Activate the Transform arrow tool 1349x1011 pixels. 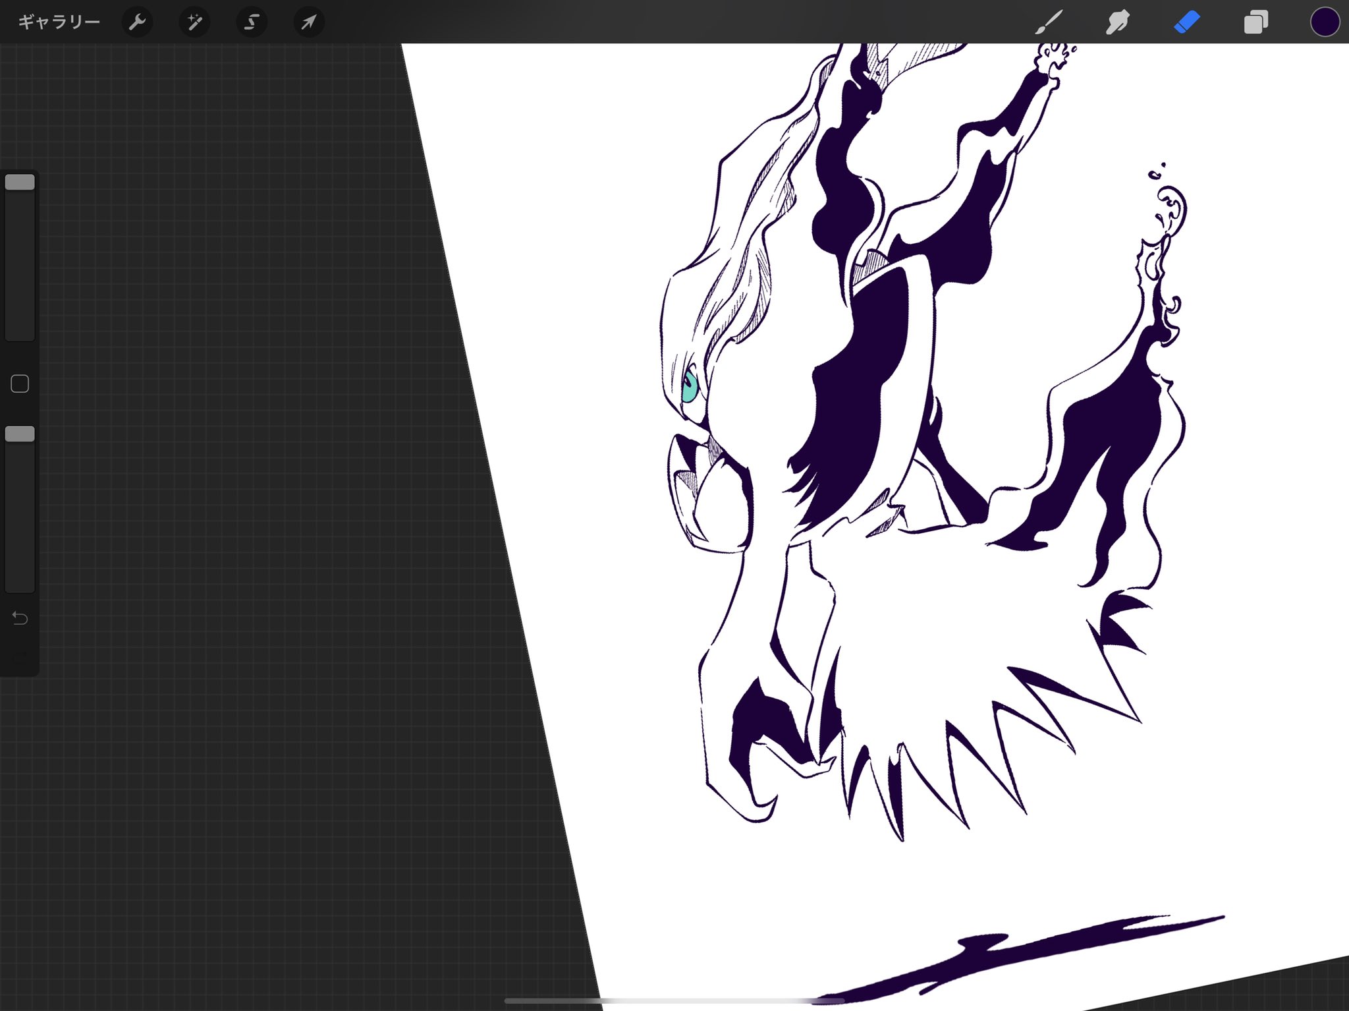(x=308, y=22)
